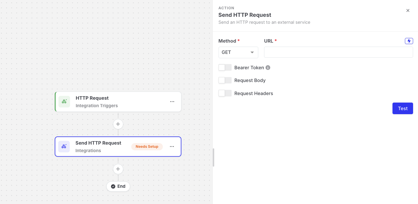Enable the Request Body toggle
This screenshot has height=204, width=418.
point(225,80)
